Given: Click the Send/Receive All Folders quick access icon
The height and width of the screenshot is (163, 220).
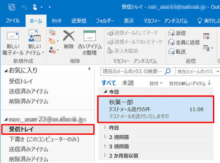Looking at the screenshot, I should tap(12, 7).
